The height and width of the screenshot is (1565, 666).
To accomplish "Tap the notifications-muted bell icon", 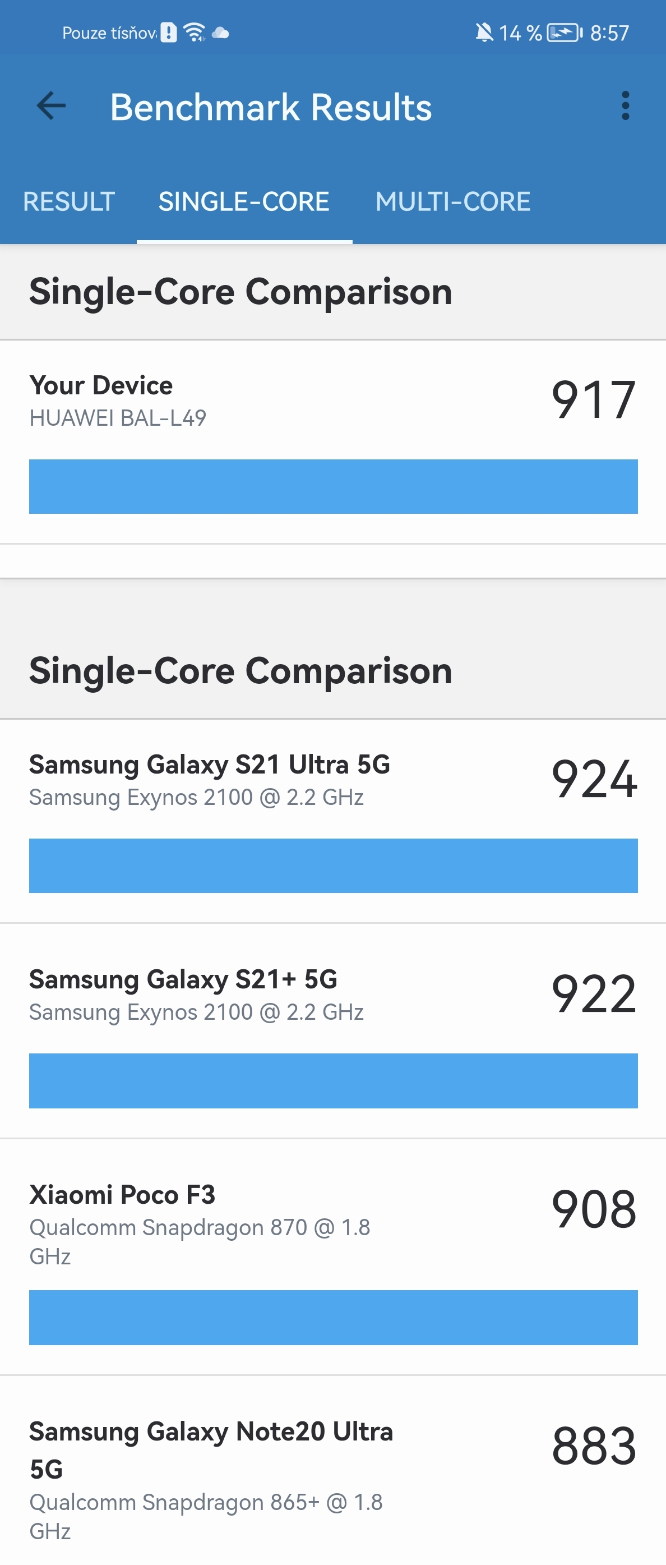I will click(483, 32).
